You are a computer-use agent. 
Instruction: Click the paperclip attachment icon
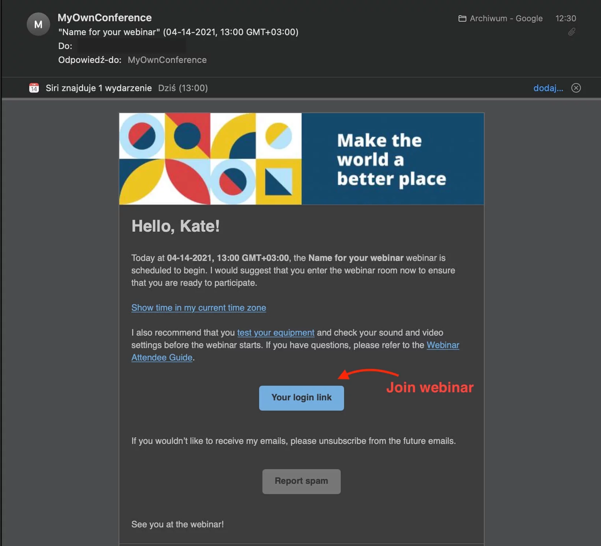571,32
